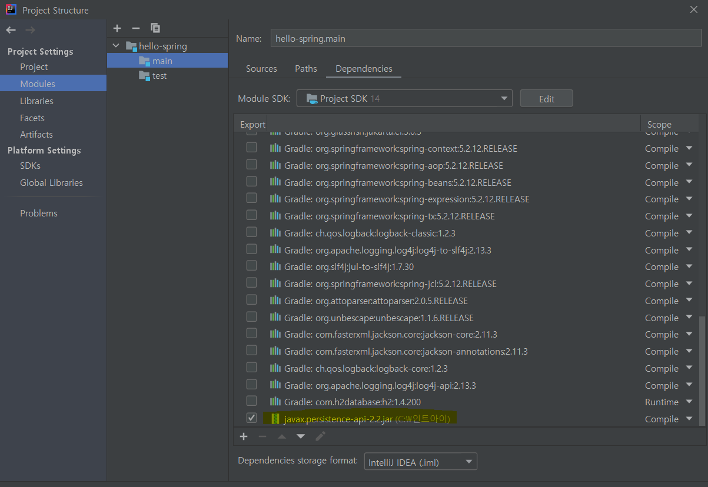
Task: Click test module folder icon
Action: [144, 76]
